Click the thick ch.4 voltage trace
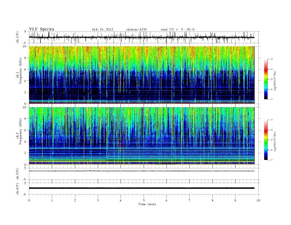This screenshot has width=291, height=225. (141, 188)
